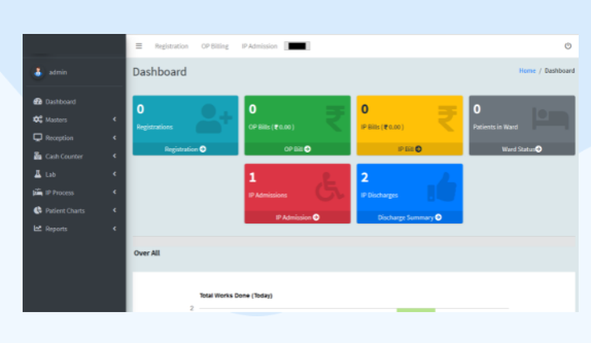Click the IP Admission link on red card
Viewport: 591px width, 343px height.
click(x=293, y=218)
